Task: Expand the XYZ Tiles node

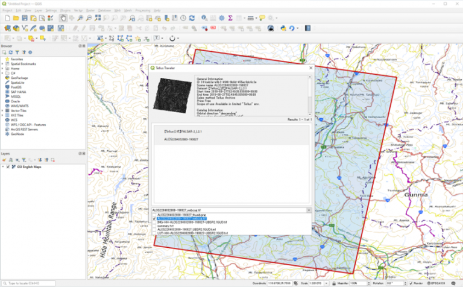Action: (2, 115)
